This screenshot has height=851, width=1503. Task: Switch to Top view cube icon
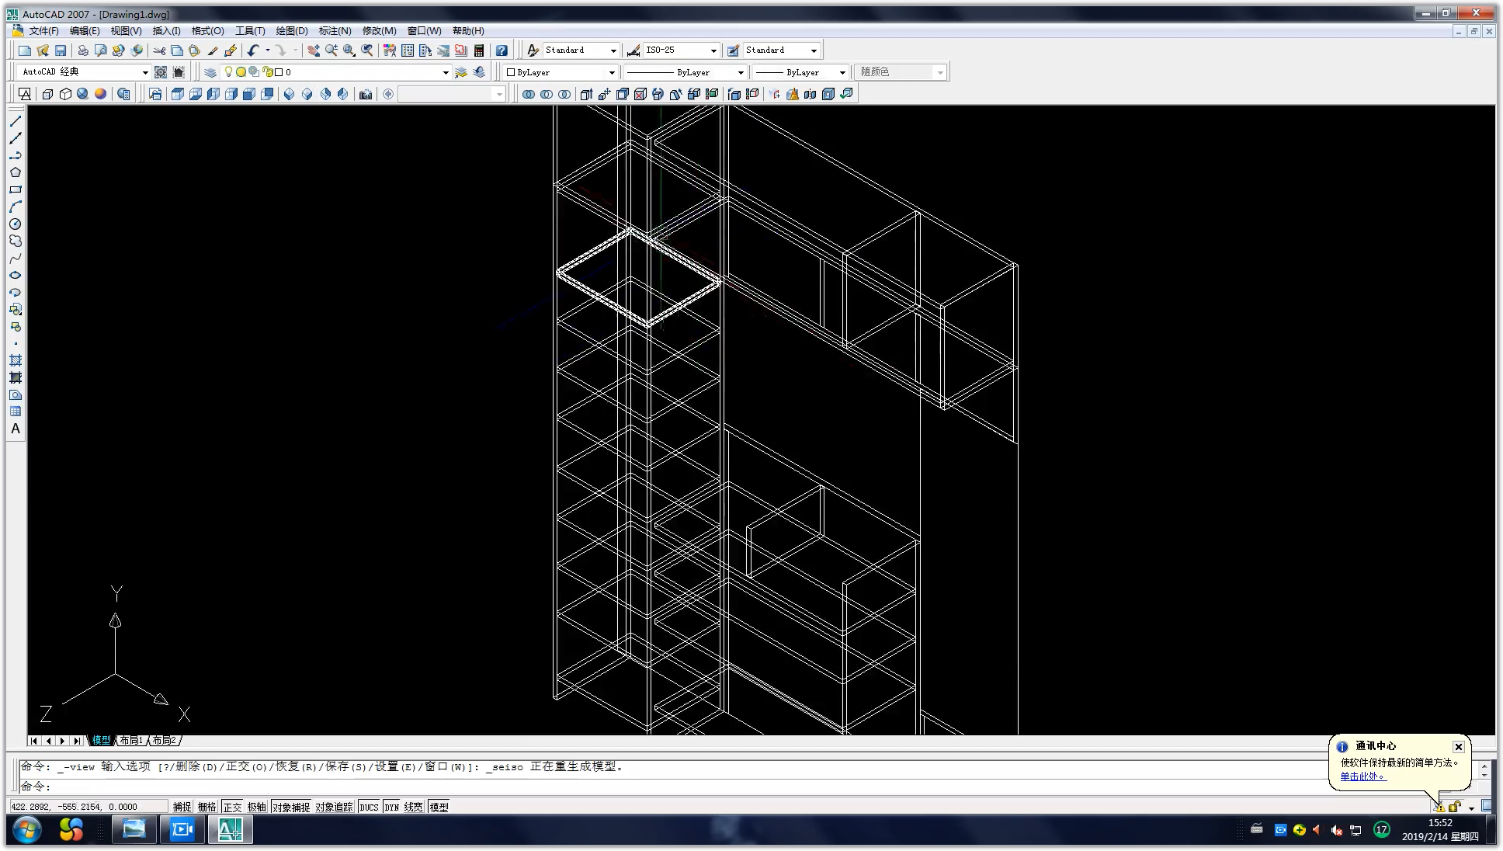coord(177,94)
